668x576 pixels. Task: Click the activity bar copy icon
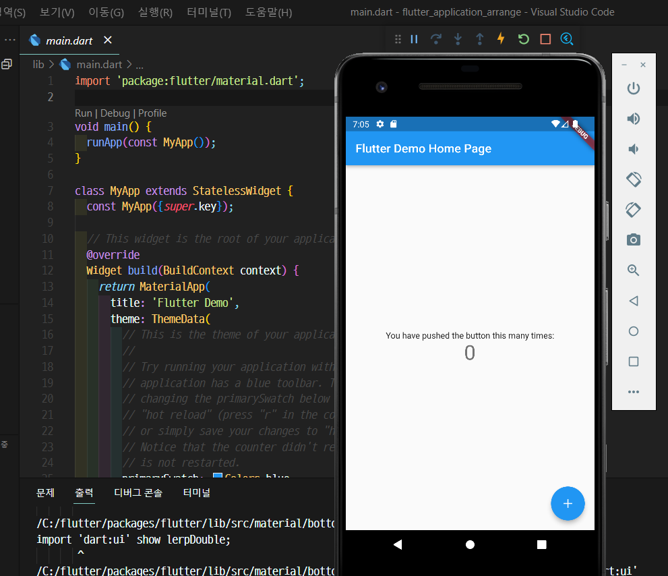[7, 64]
